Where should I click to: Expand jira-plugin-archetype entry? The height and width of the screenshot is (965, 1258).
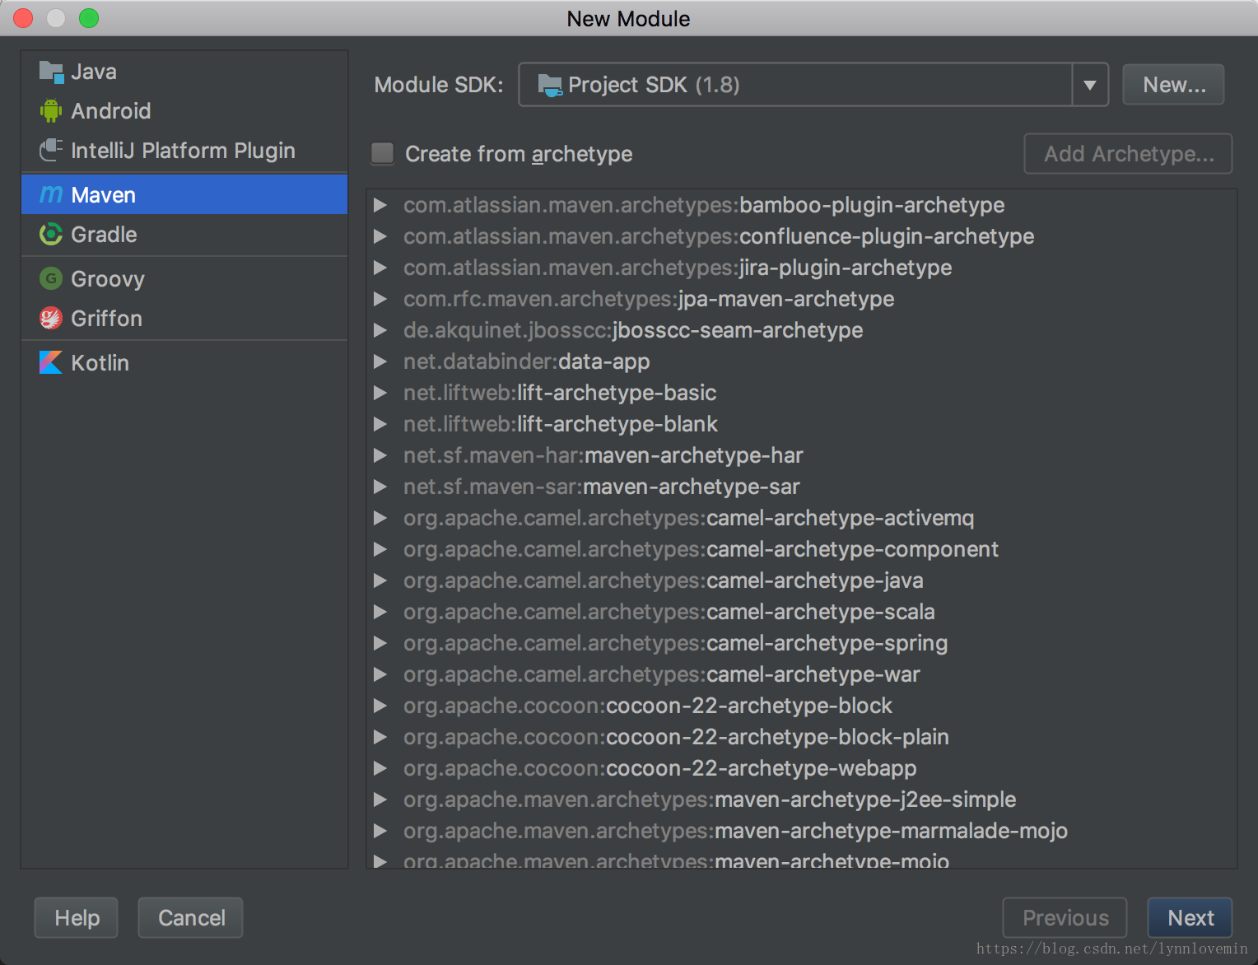[x=380, y=268]
